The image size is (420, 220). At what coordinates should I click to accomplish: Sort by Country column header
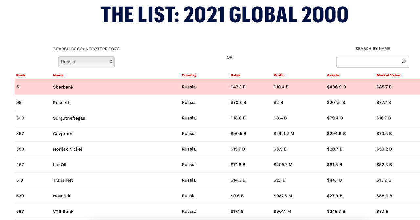189,75
